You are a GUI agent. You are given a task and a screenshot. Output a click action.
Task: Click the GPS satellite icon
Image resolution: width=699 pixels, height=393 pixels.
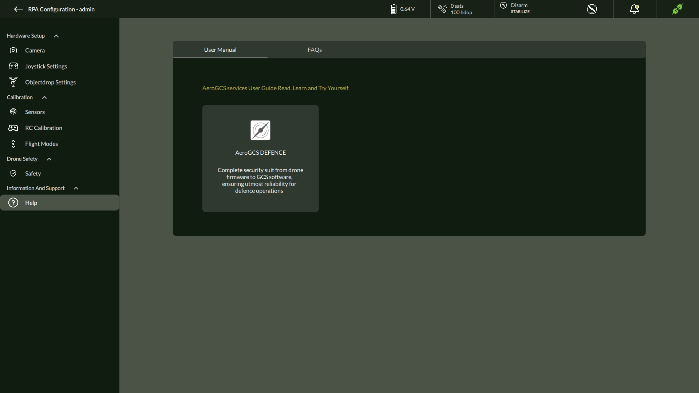[x=442, y=9]
